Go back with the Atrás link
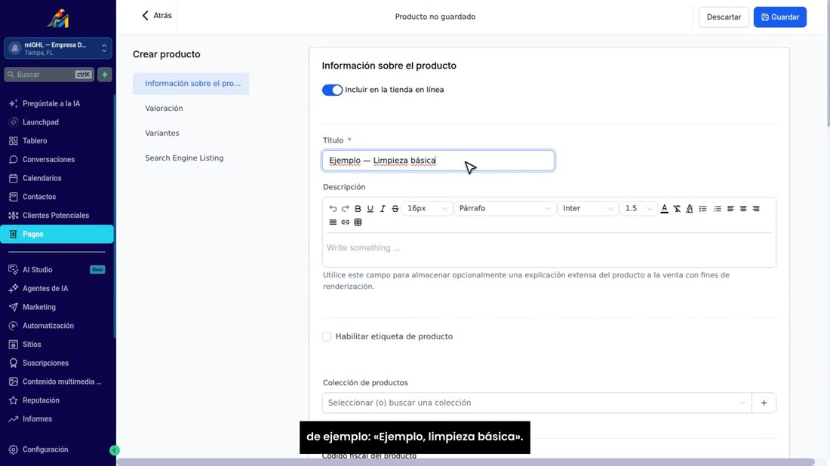Screen dimensions: 830x466 pos(157,16)
